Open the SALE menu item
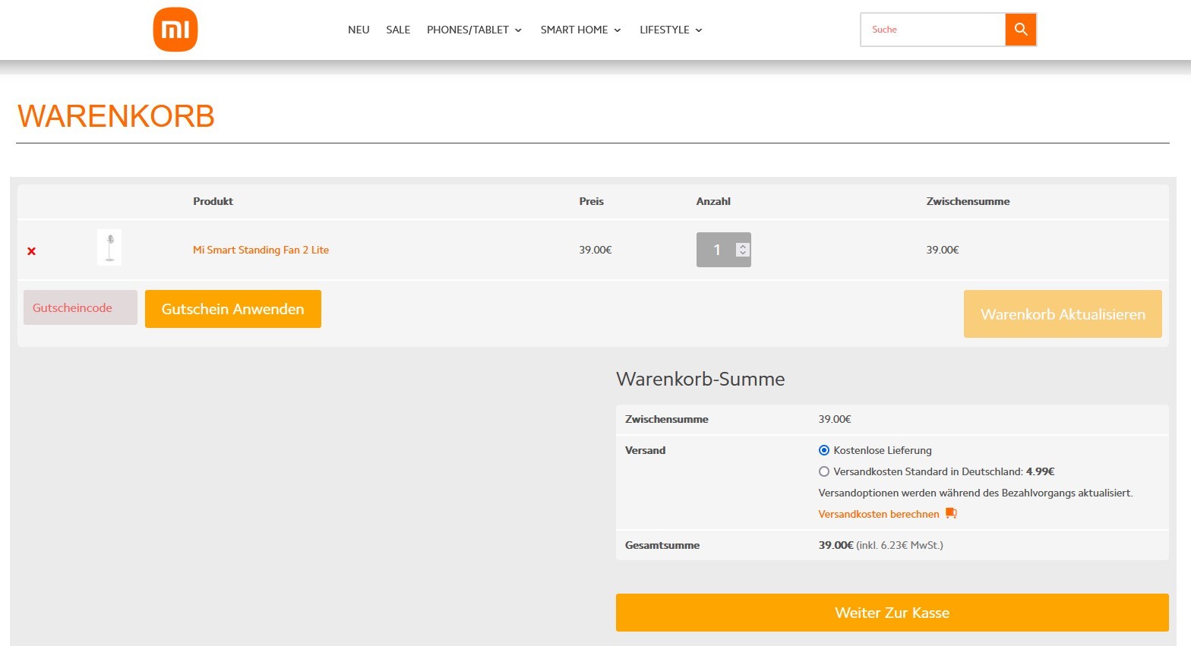Viewport: 1191px width, 646px height. tap(398, 30)
